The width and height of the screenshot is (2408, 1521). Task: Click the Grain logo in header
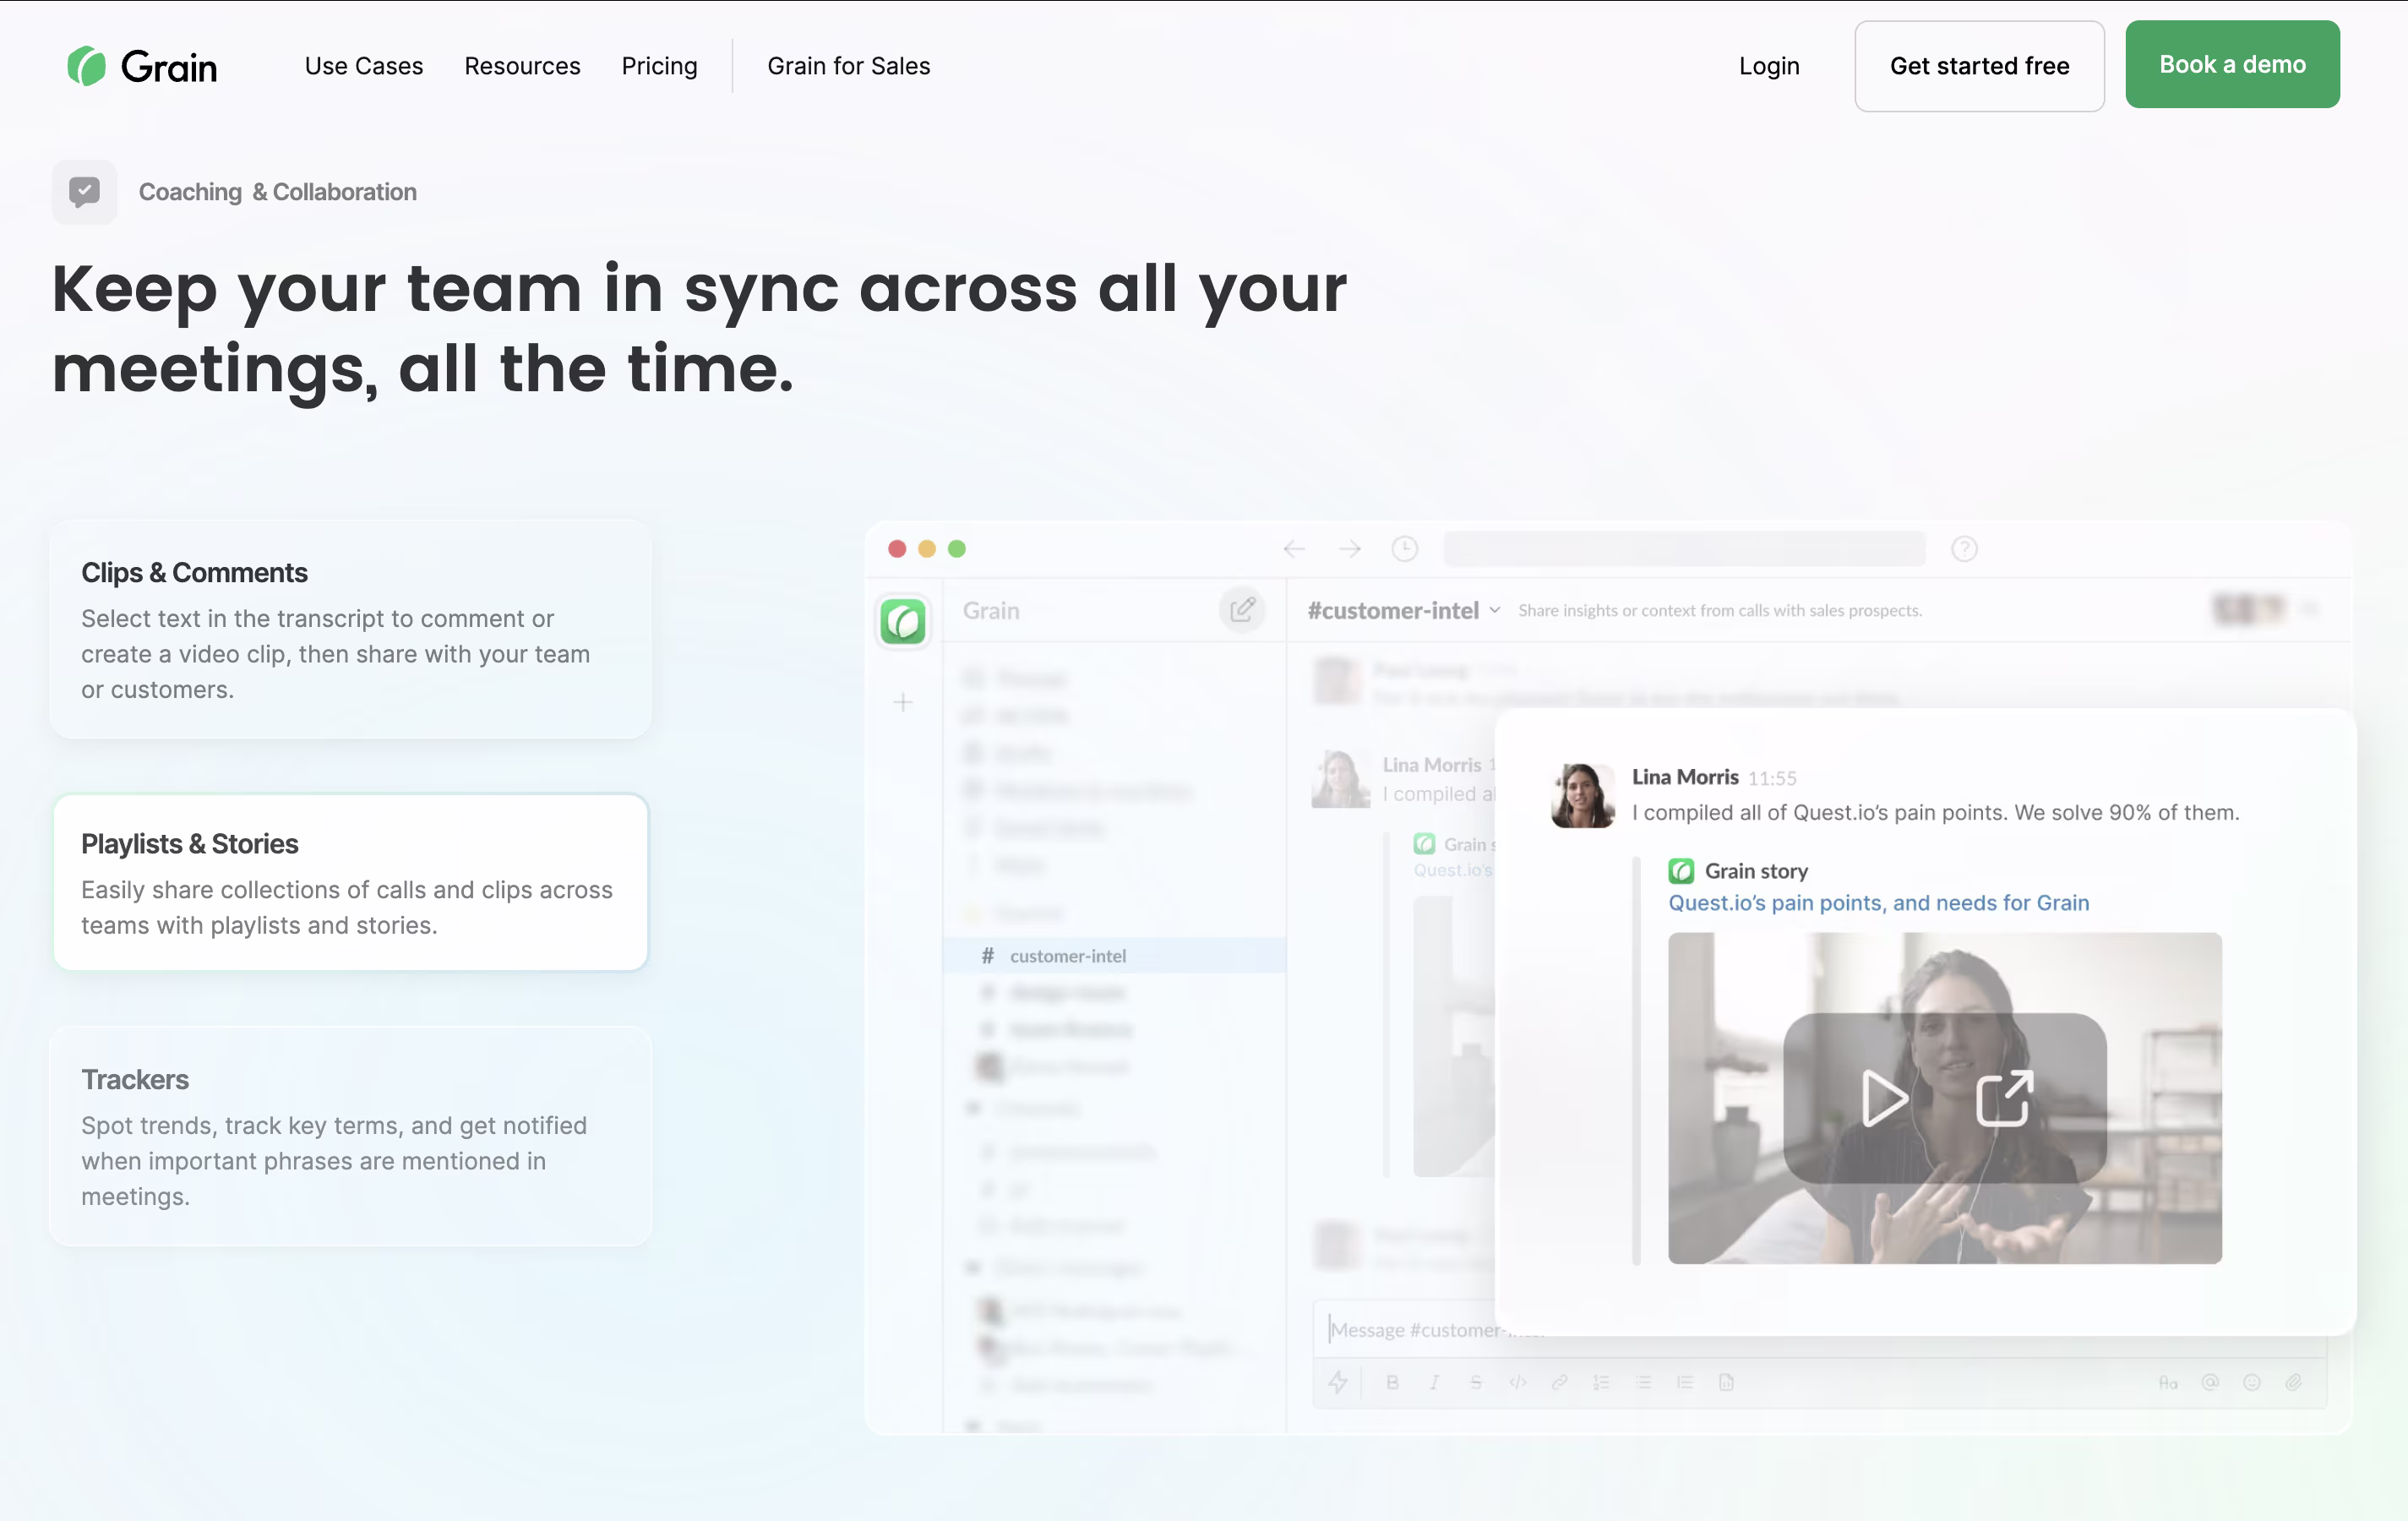tap(142, 66)
